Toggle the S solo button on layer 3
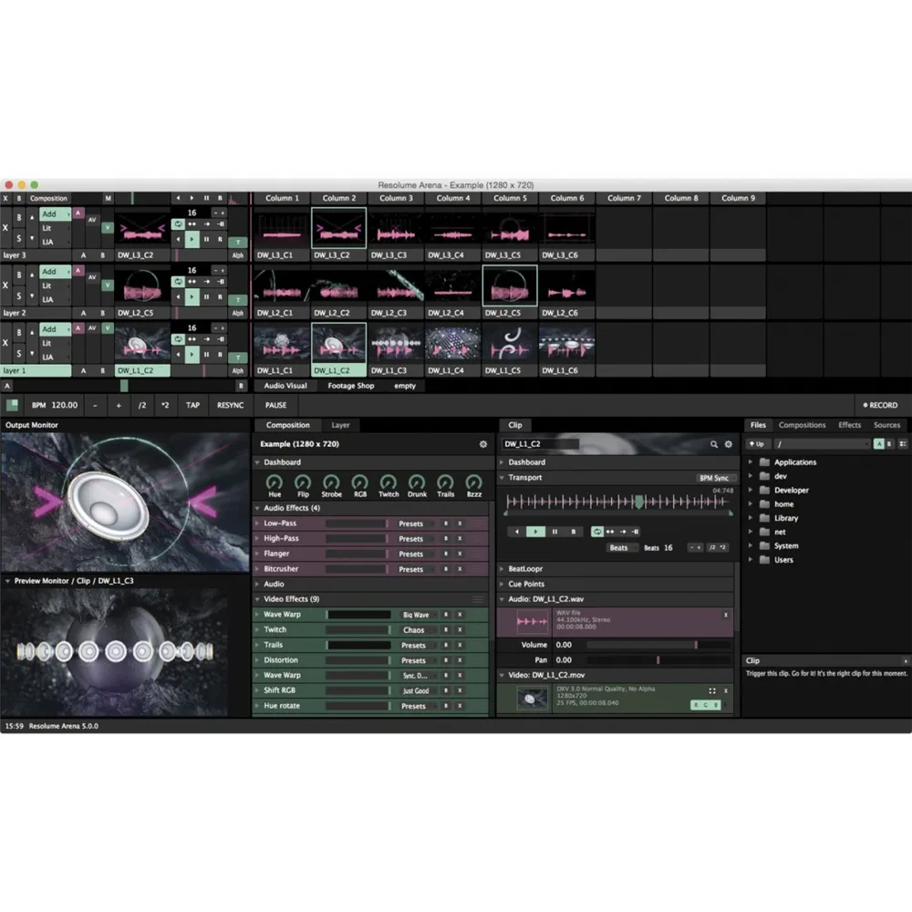The width and height of the screenshot is (912, 912). 18,240
